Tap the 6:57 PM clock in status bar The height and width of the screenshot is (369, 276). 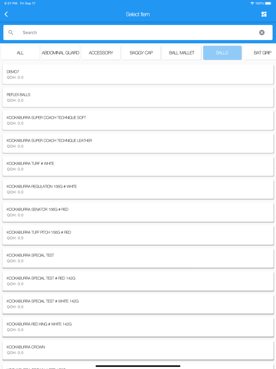click(11, 3)
